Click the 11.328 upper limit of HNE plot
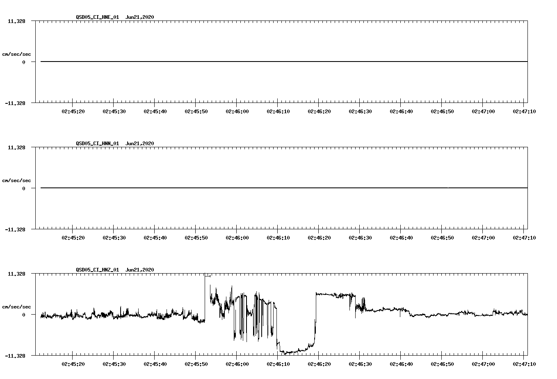Image resolution: width=557 pixels, height=379 pixels. [16, 21]
